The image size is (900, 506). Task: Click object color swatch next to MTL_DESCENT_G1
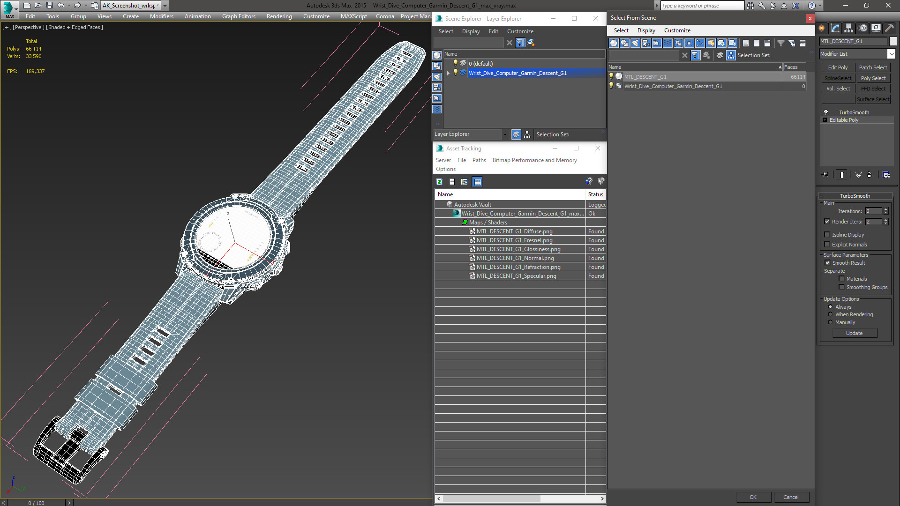pos(893,41)
